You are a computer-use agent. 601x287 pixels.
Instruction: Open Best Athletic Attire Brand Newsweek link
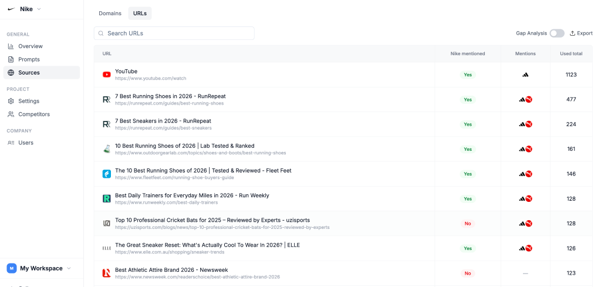(x=171, y=270)
